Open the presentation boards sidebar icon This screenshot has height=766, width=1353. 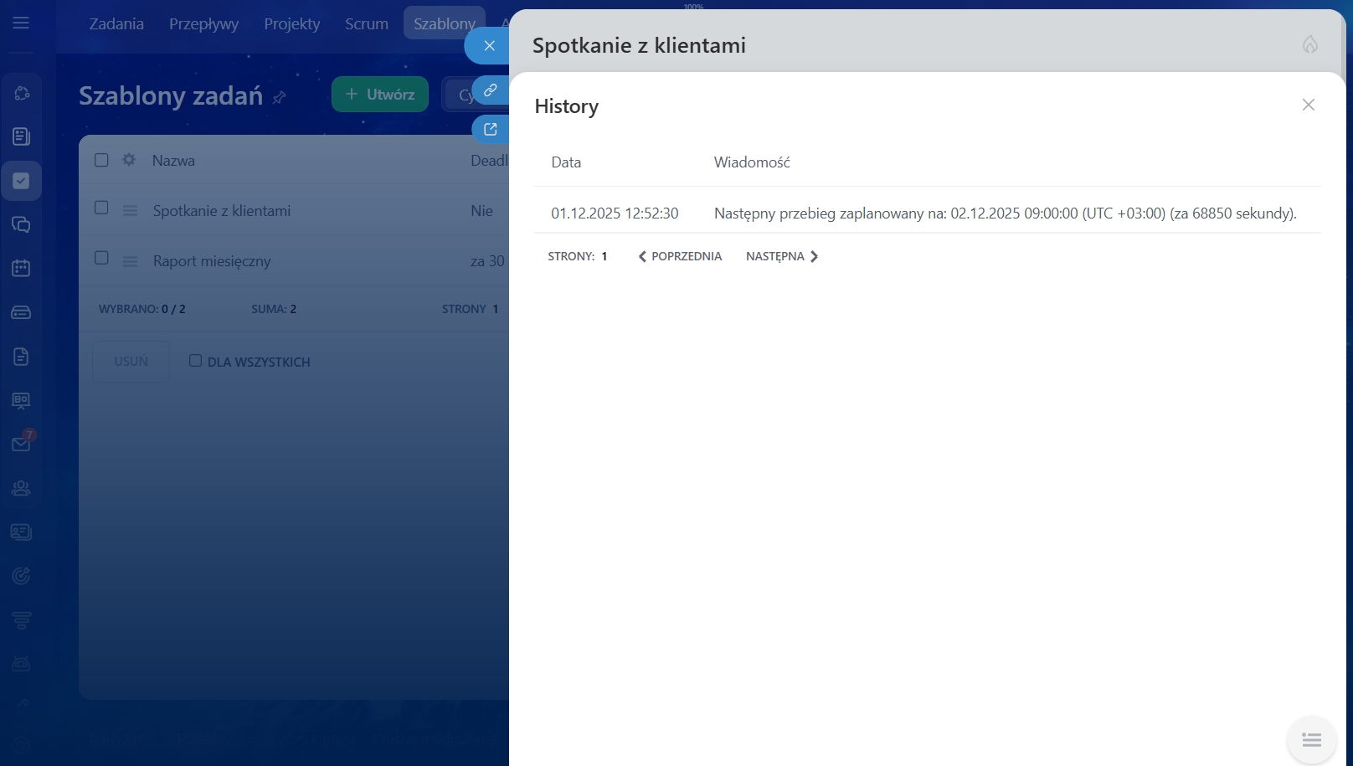[21, 400]
